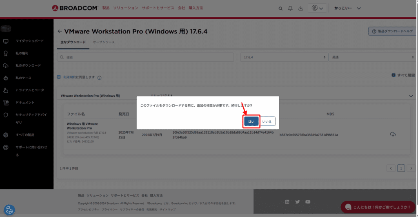Image resolution: width=418 pixels, height=217 pixels.
Task: Click the すべての製品 cube icon
Action: click(x=6, y=135)
